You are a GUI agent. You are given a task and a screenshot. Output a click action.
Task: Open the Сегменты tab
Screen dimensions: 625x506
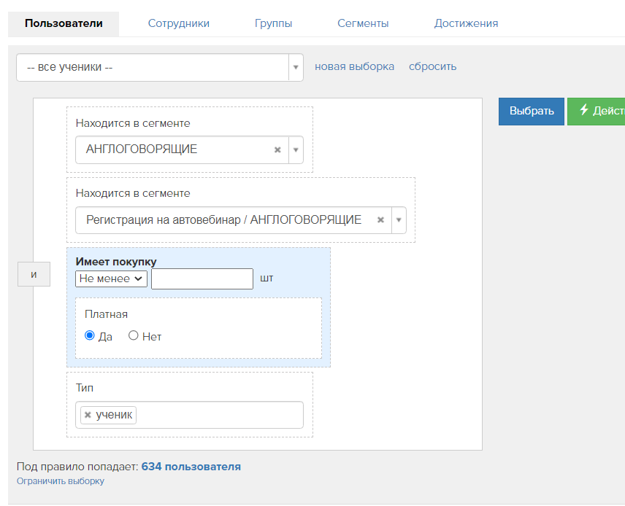(x=363, y=24)
